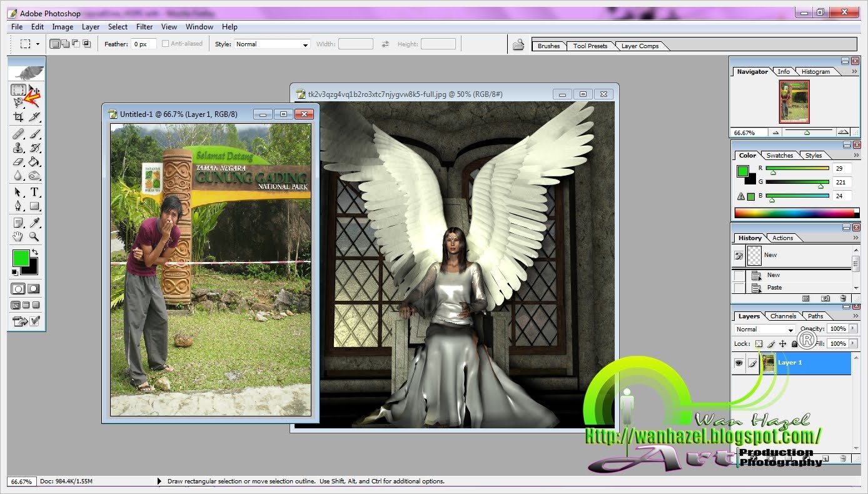Select the Rectangular Marquee tool
This screenshot has height=494, width=868.
18,90
